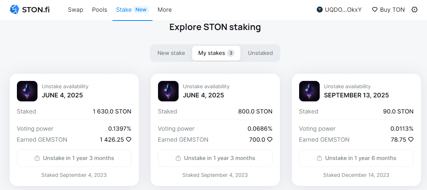This screenshot has width=427, height=190.
Task: Select the My stakes tab
Action: tap(216, 53)
